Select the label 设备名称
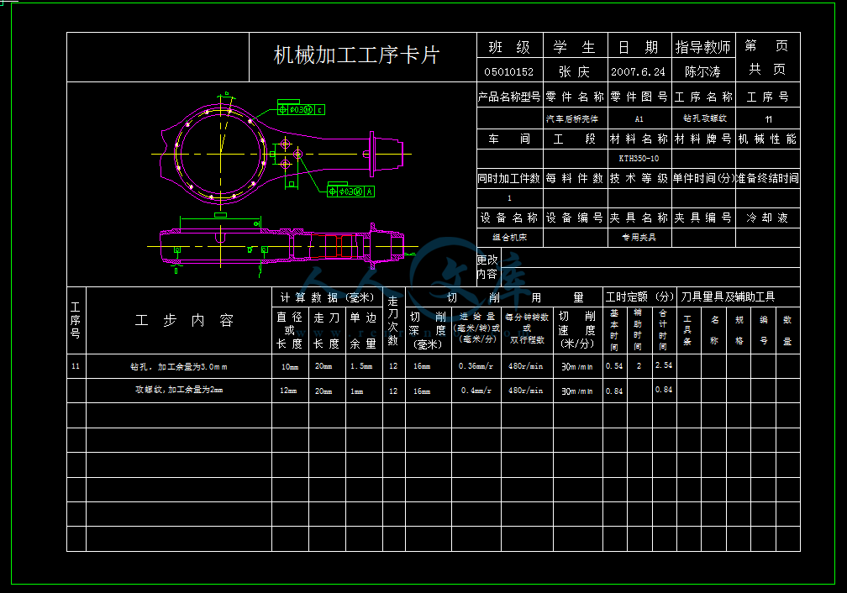The height and width of the screenshot is (593, 847). (509, 218)
